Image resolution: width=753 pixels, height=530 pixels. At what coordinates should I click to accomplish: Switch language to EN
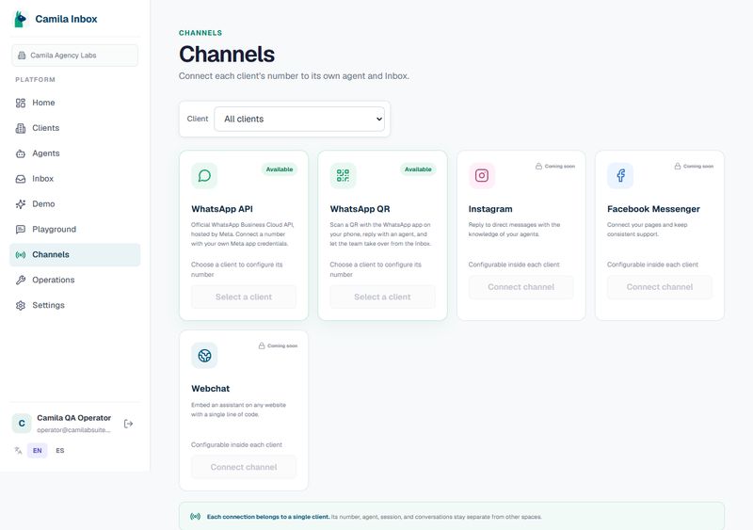click(38, 451)
